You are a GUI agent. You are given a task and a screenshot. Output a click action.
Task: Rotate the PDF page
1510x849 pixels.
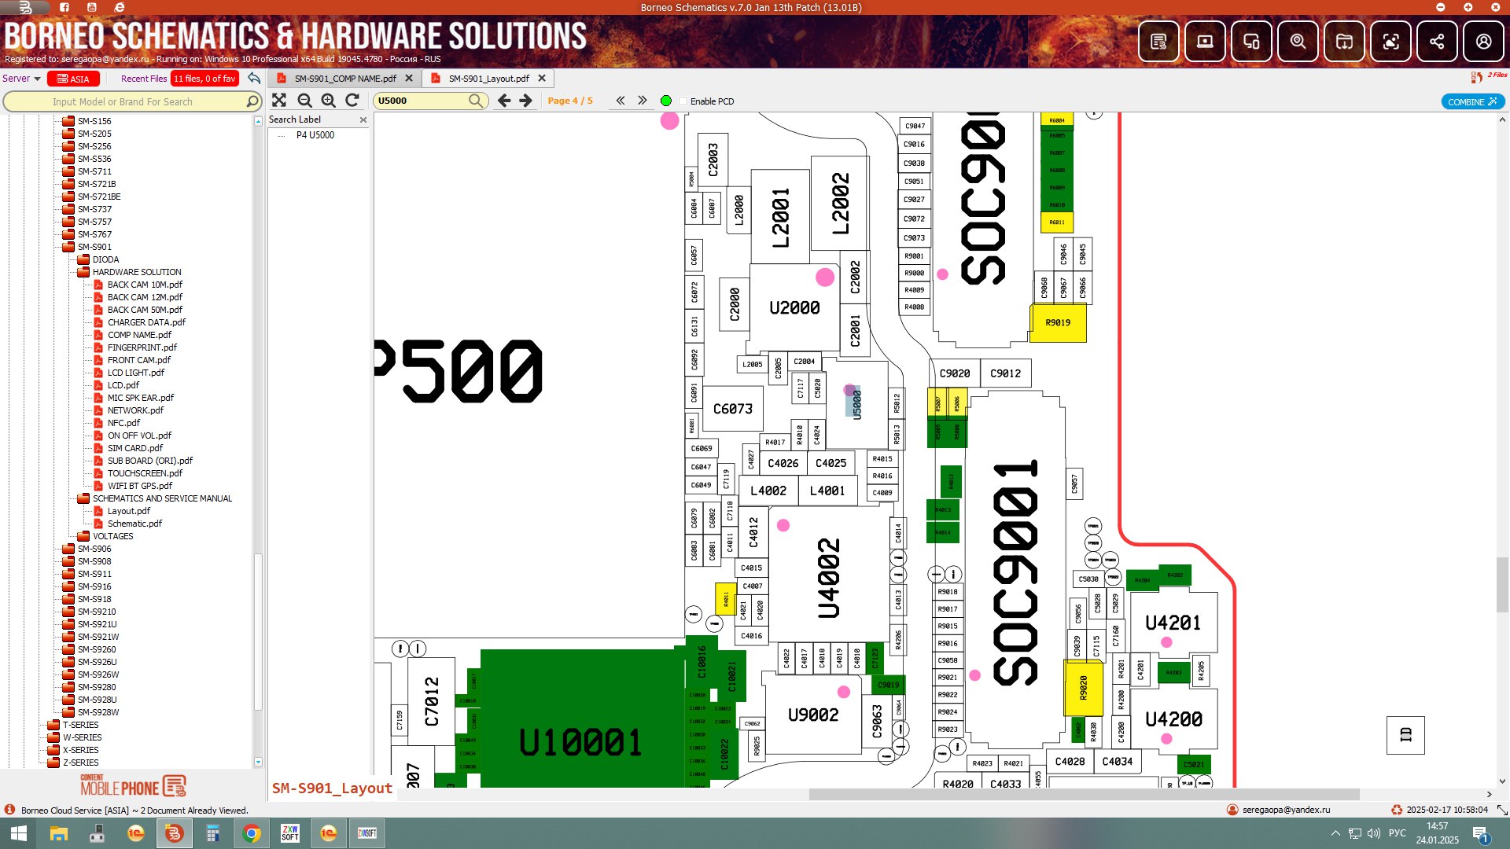click(x=352, y=101)
